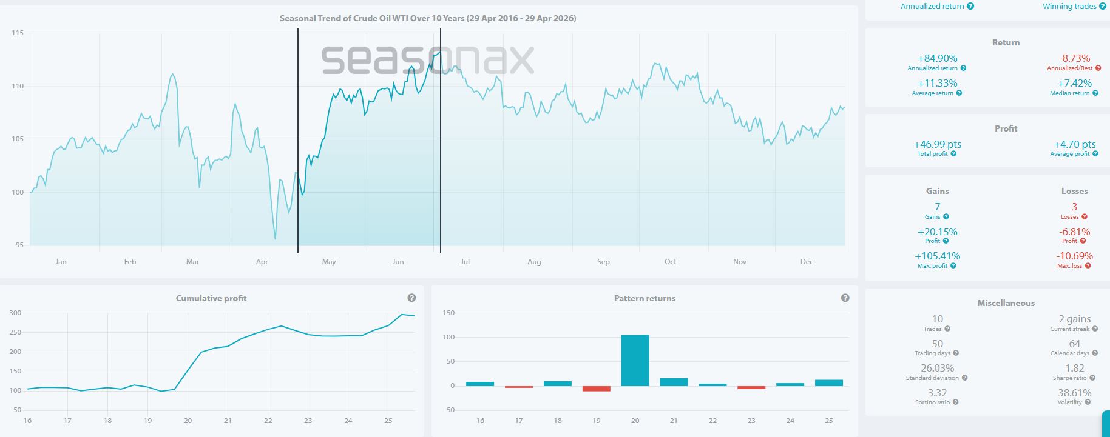1110x437 pixels.
Task: Click the Standard deviation help icon
Action: coord(964,378)
